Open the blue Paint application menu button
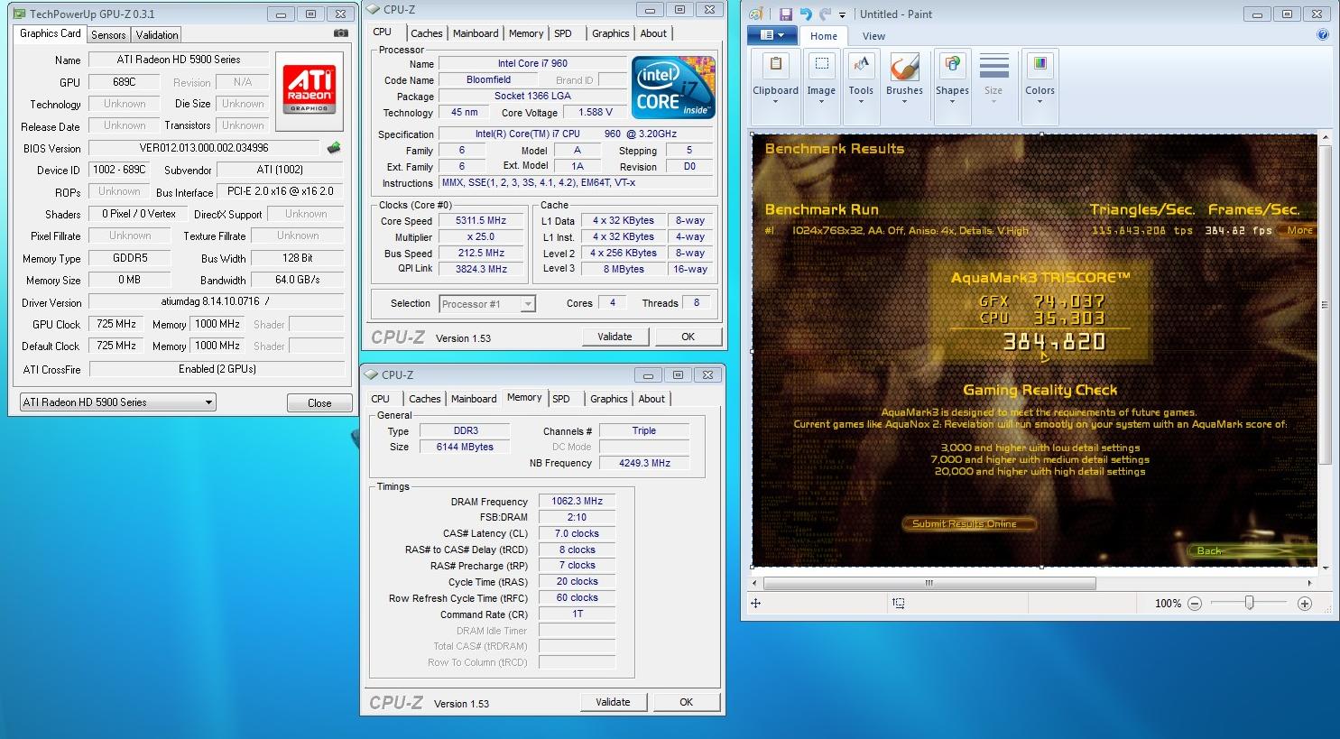Screen dimensions: 1340x739 pyautogui.click(x=772, y=35)
